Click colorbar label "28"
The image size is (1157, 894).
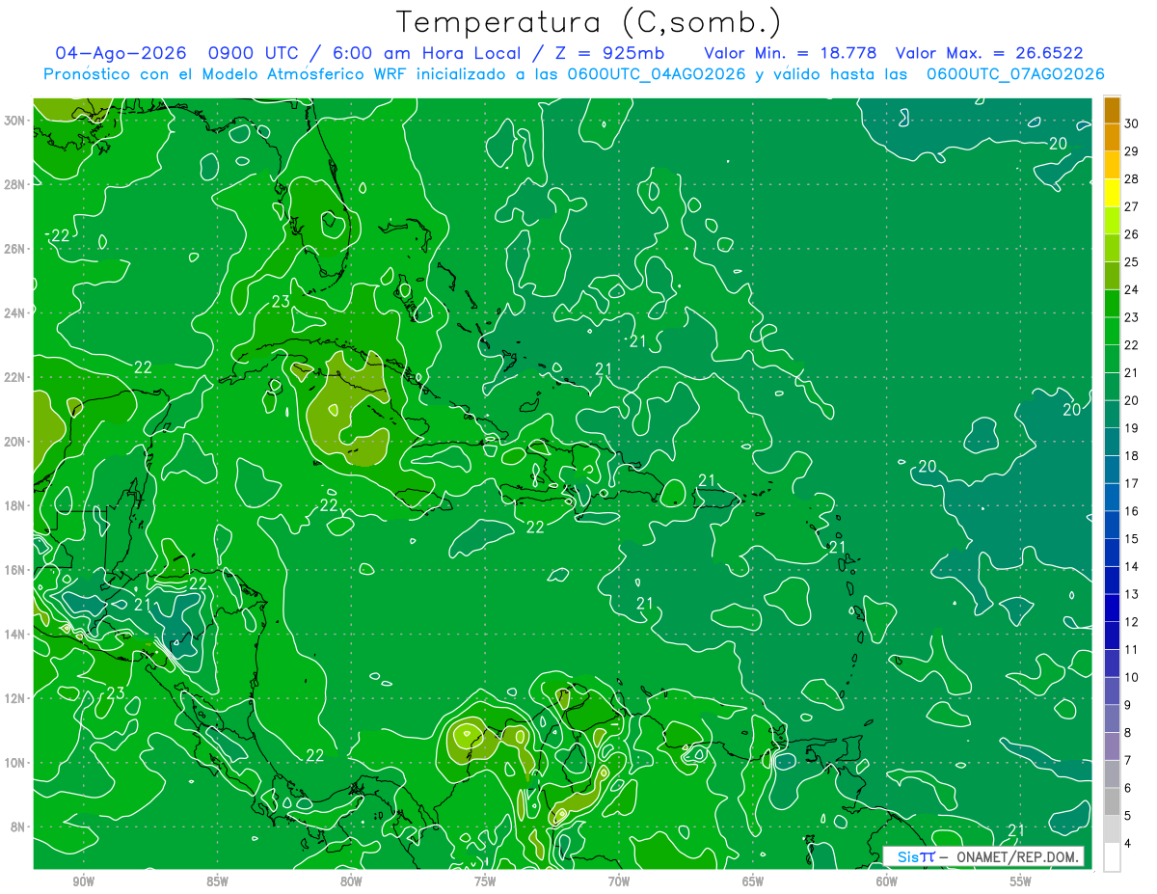click(1132, 179)
